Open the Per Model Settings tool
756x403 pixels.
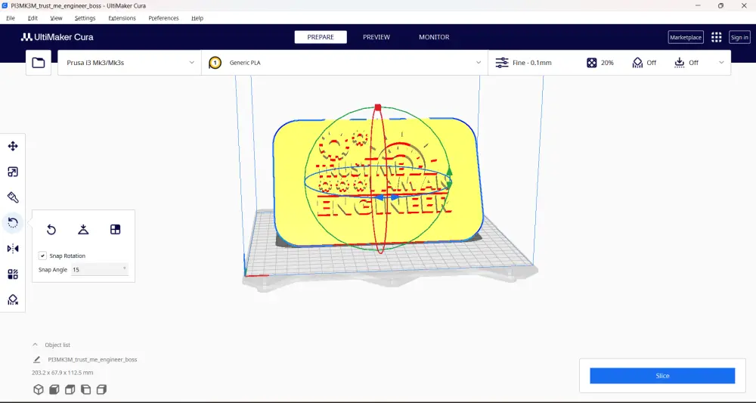point(13,274)
